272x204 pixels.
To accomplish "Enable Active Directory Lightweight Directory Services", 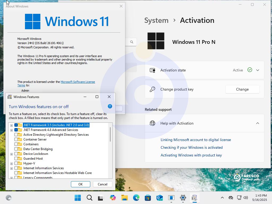I will [16, 135].
